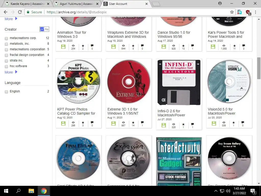Open KPT Power Photos Catalog CD Sampler
This screenshot has height=196, width=261.
pos(76,111)
